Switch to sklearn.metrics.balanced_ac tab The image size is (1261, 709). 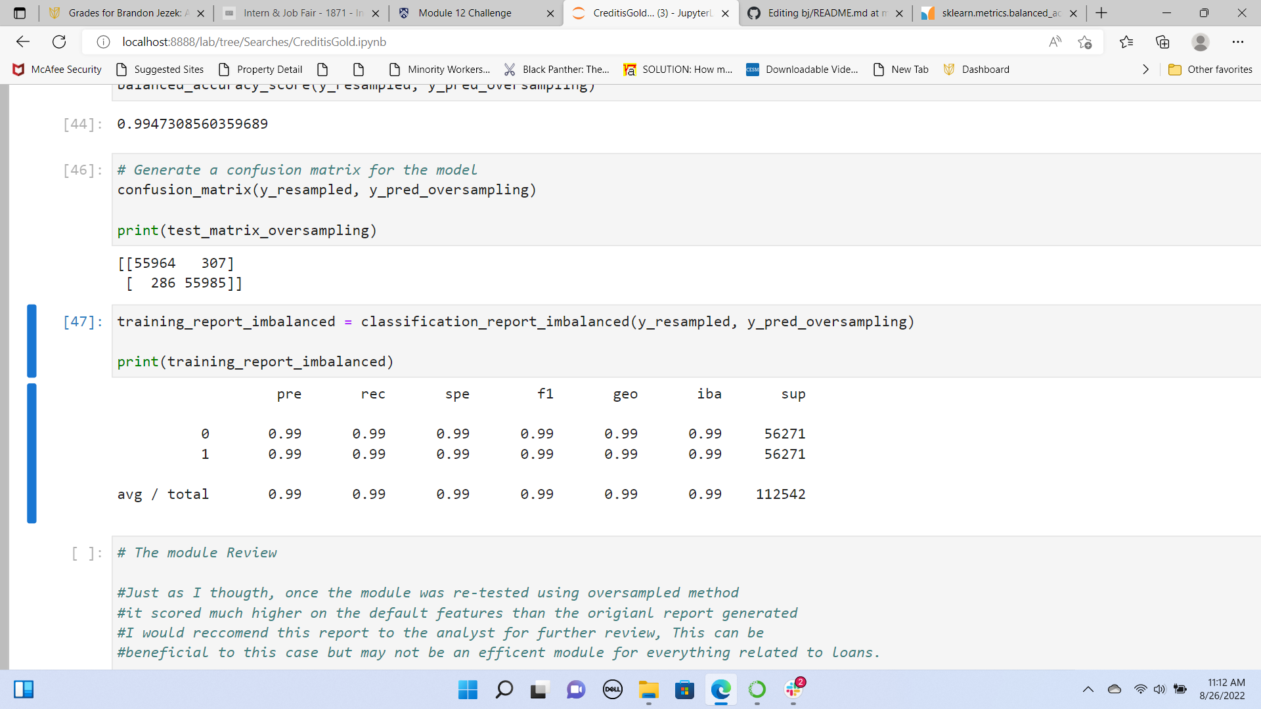1000,13
